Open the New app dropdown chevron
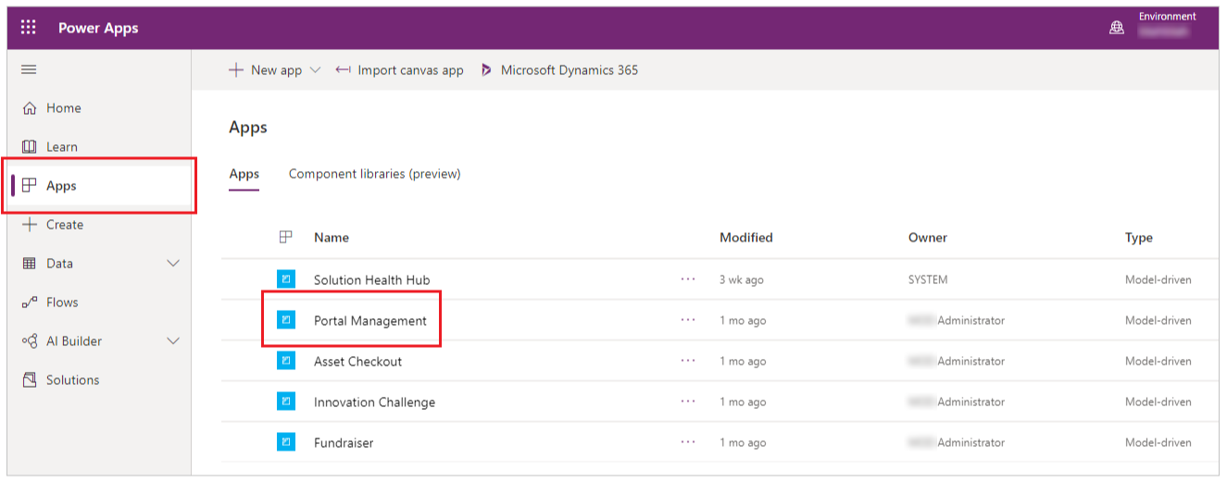 (x=315, y=70)
